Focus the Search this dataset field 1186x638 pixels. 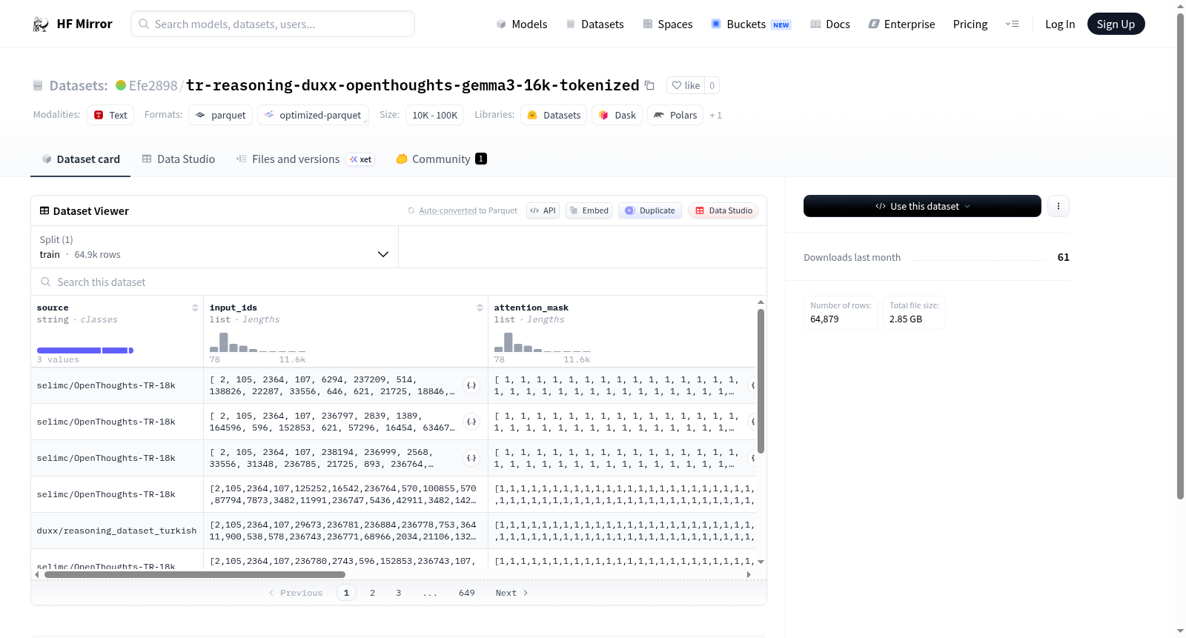click(x=399, y=282)
